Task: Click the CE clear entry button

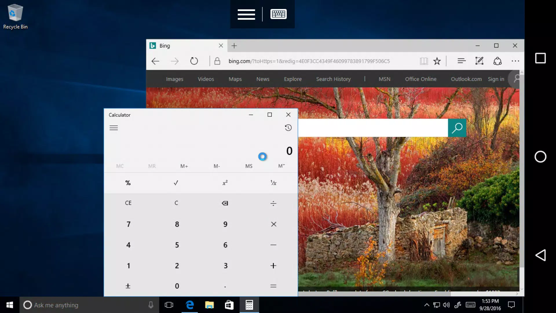Action: 128,203
